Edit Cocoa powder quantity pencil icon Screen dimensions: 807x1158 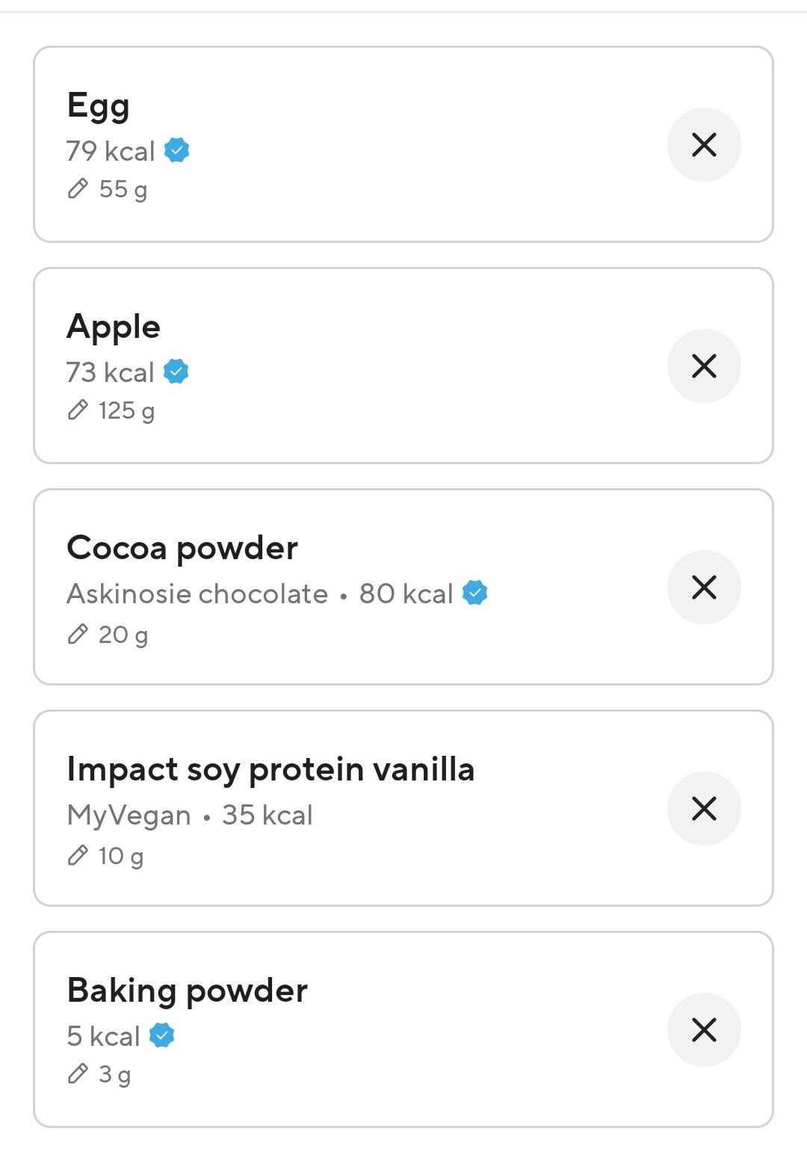[78, 635]
